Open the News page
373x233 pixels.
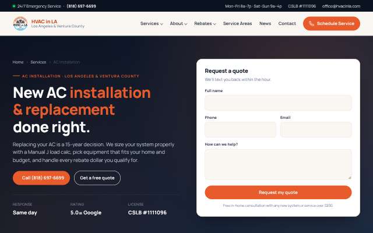(x=265, y=23)
